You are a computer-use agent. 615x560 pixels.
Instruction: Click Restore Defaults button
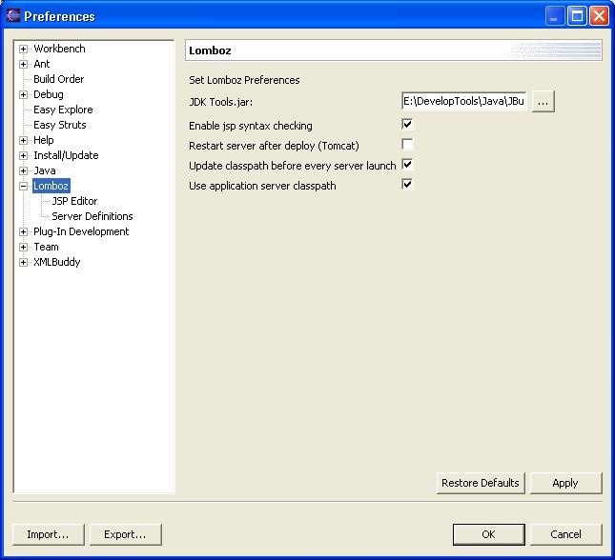point(481,483)
